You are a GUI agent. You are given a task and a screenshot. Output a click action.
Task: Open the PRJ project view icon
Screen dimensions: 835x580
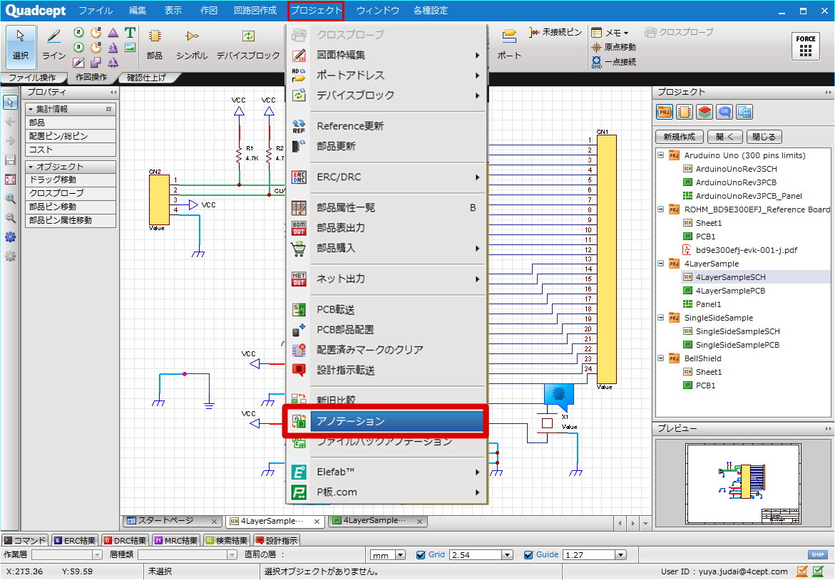pyautogui.click(x=665, y=113)
